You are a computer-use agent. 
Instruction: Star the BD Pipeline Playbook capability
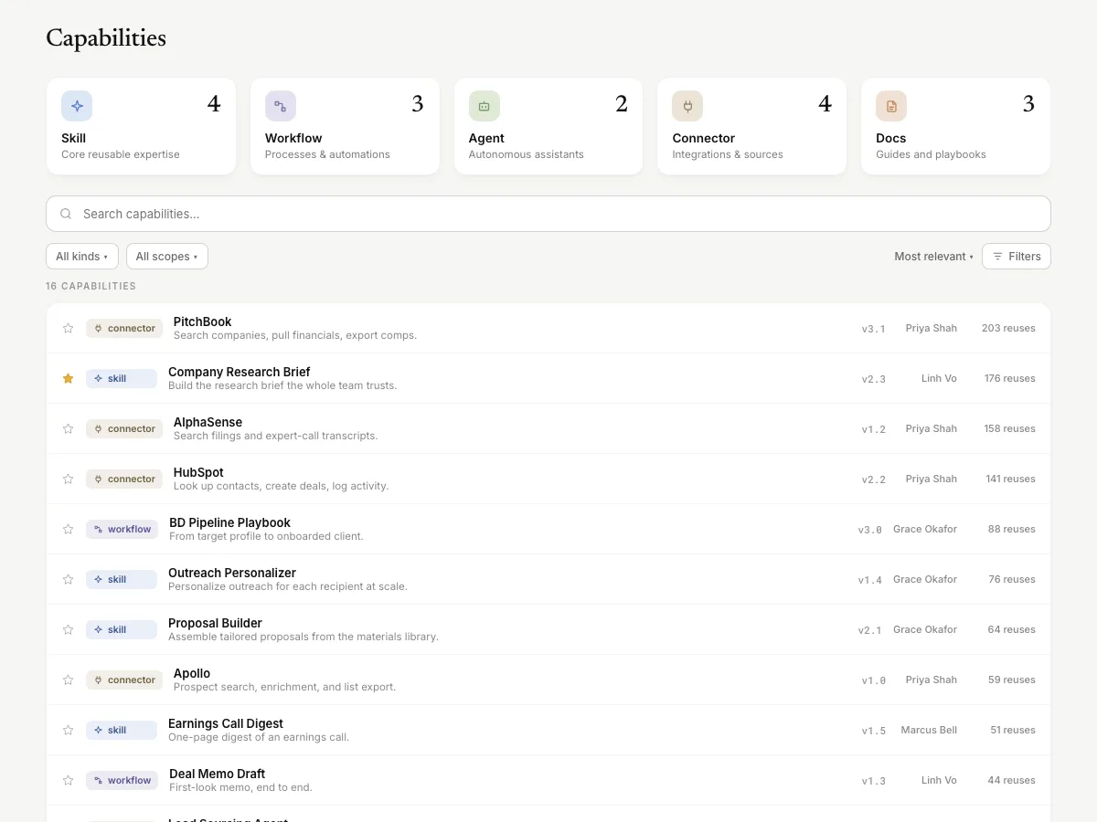[68, 529]
